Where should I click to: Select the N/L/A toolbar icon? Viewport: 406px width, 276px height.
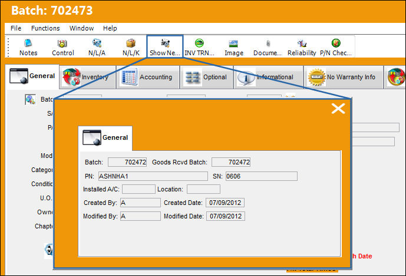click(x=97, y=47)
